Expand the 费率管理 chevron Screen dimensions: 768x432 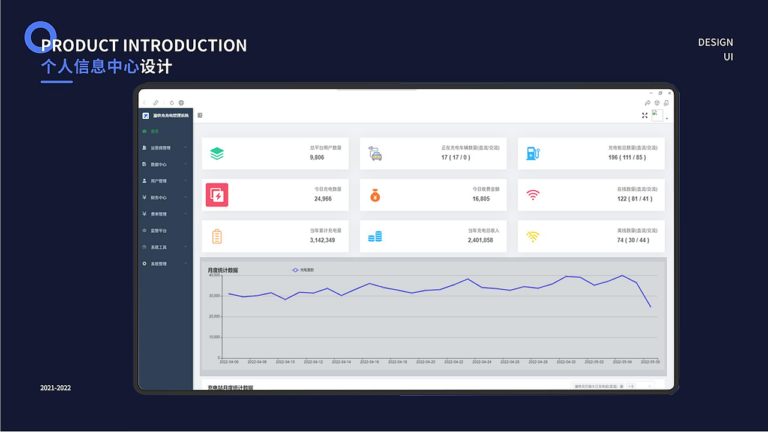[x=185, y=214]
